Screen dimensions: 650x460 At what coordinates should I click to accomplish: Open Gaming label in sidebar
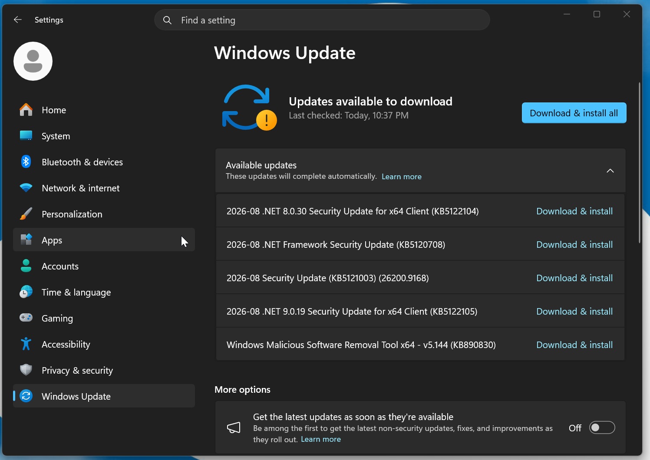coord(57,319)
